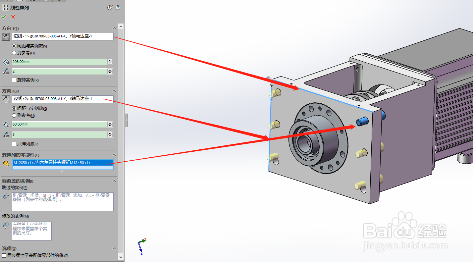Screen dimensions: 473x262
Task: Reverse direction 1 with its arrow icon
Action: (x=6, y=36)
